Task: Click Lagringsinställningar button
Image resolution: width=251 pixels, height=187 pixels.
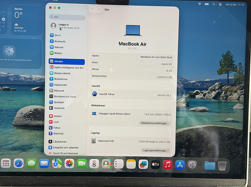Action: (x=155, y=150)
